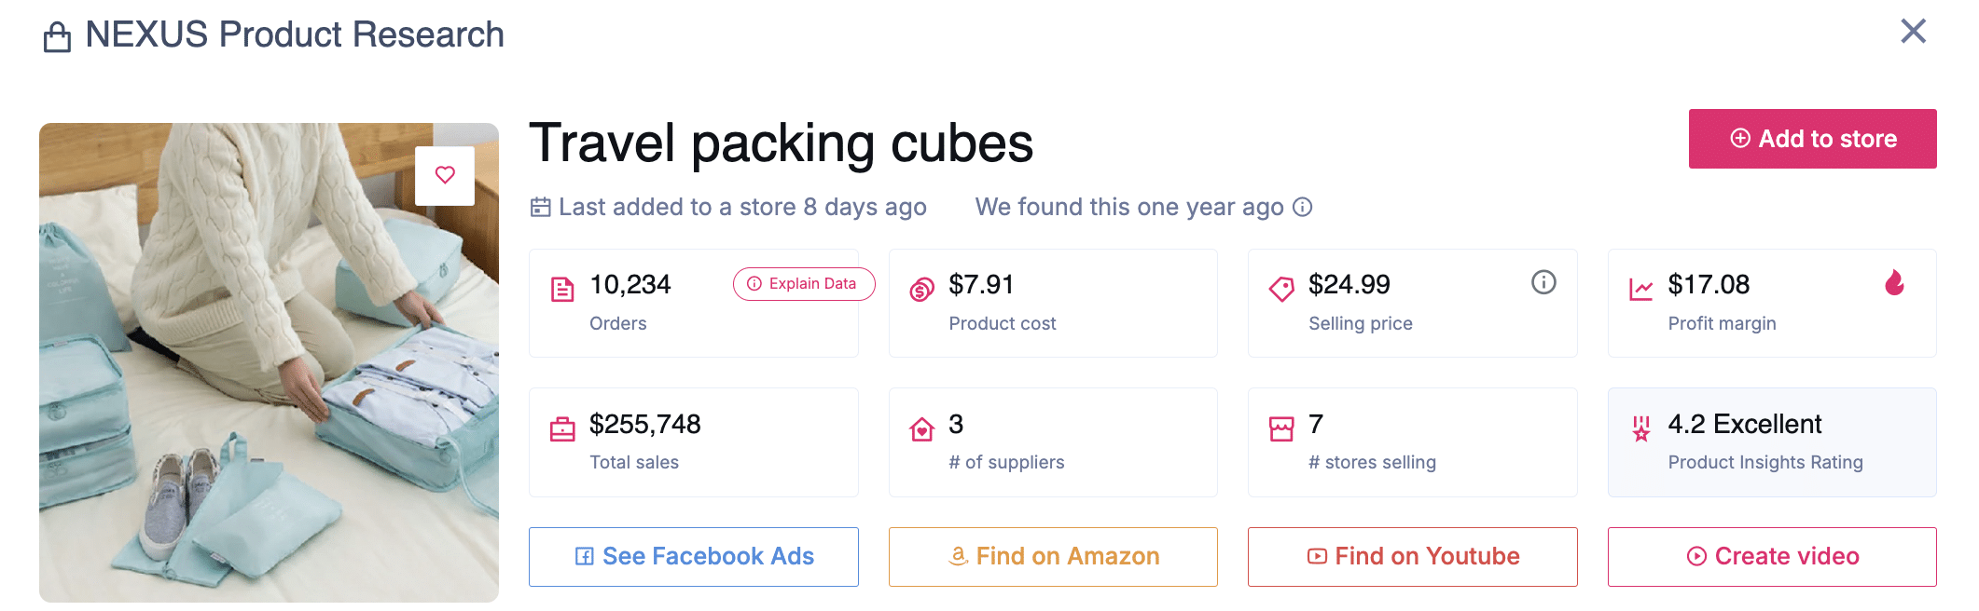
Task: Click the Profit margin chart icon
Action: coord(1640,290)
